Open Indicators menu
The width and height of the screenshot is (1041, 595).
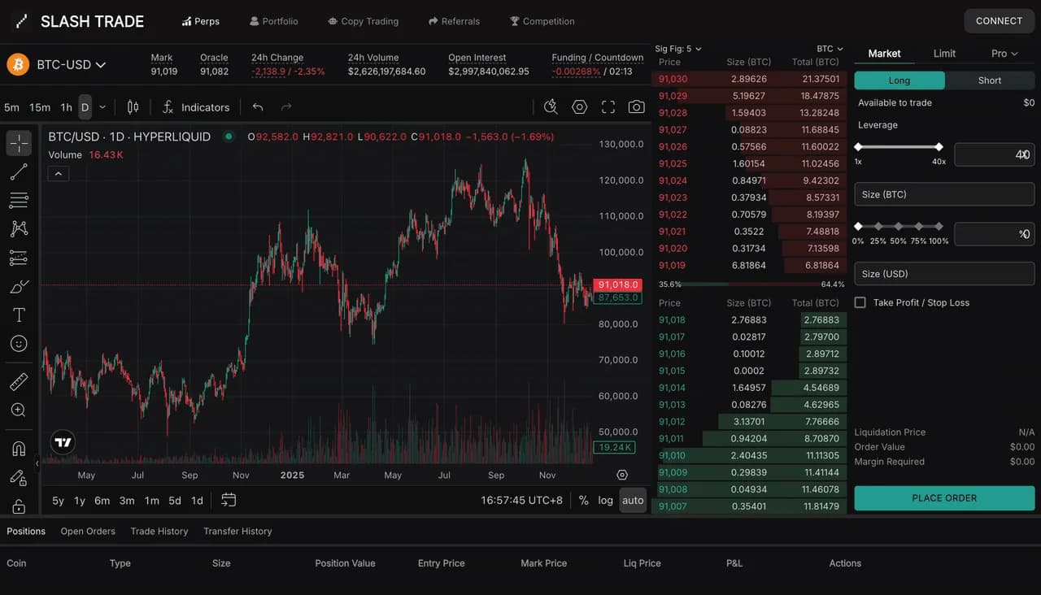[196, 107]
